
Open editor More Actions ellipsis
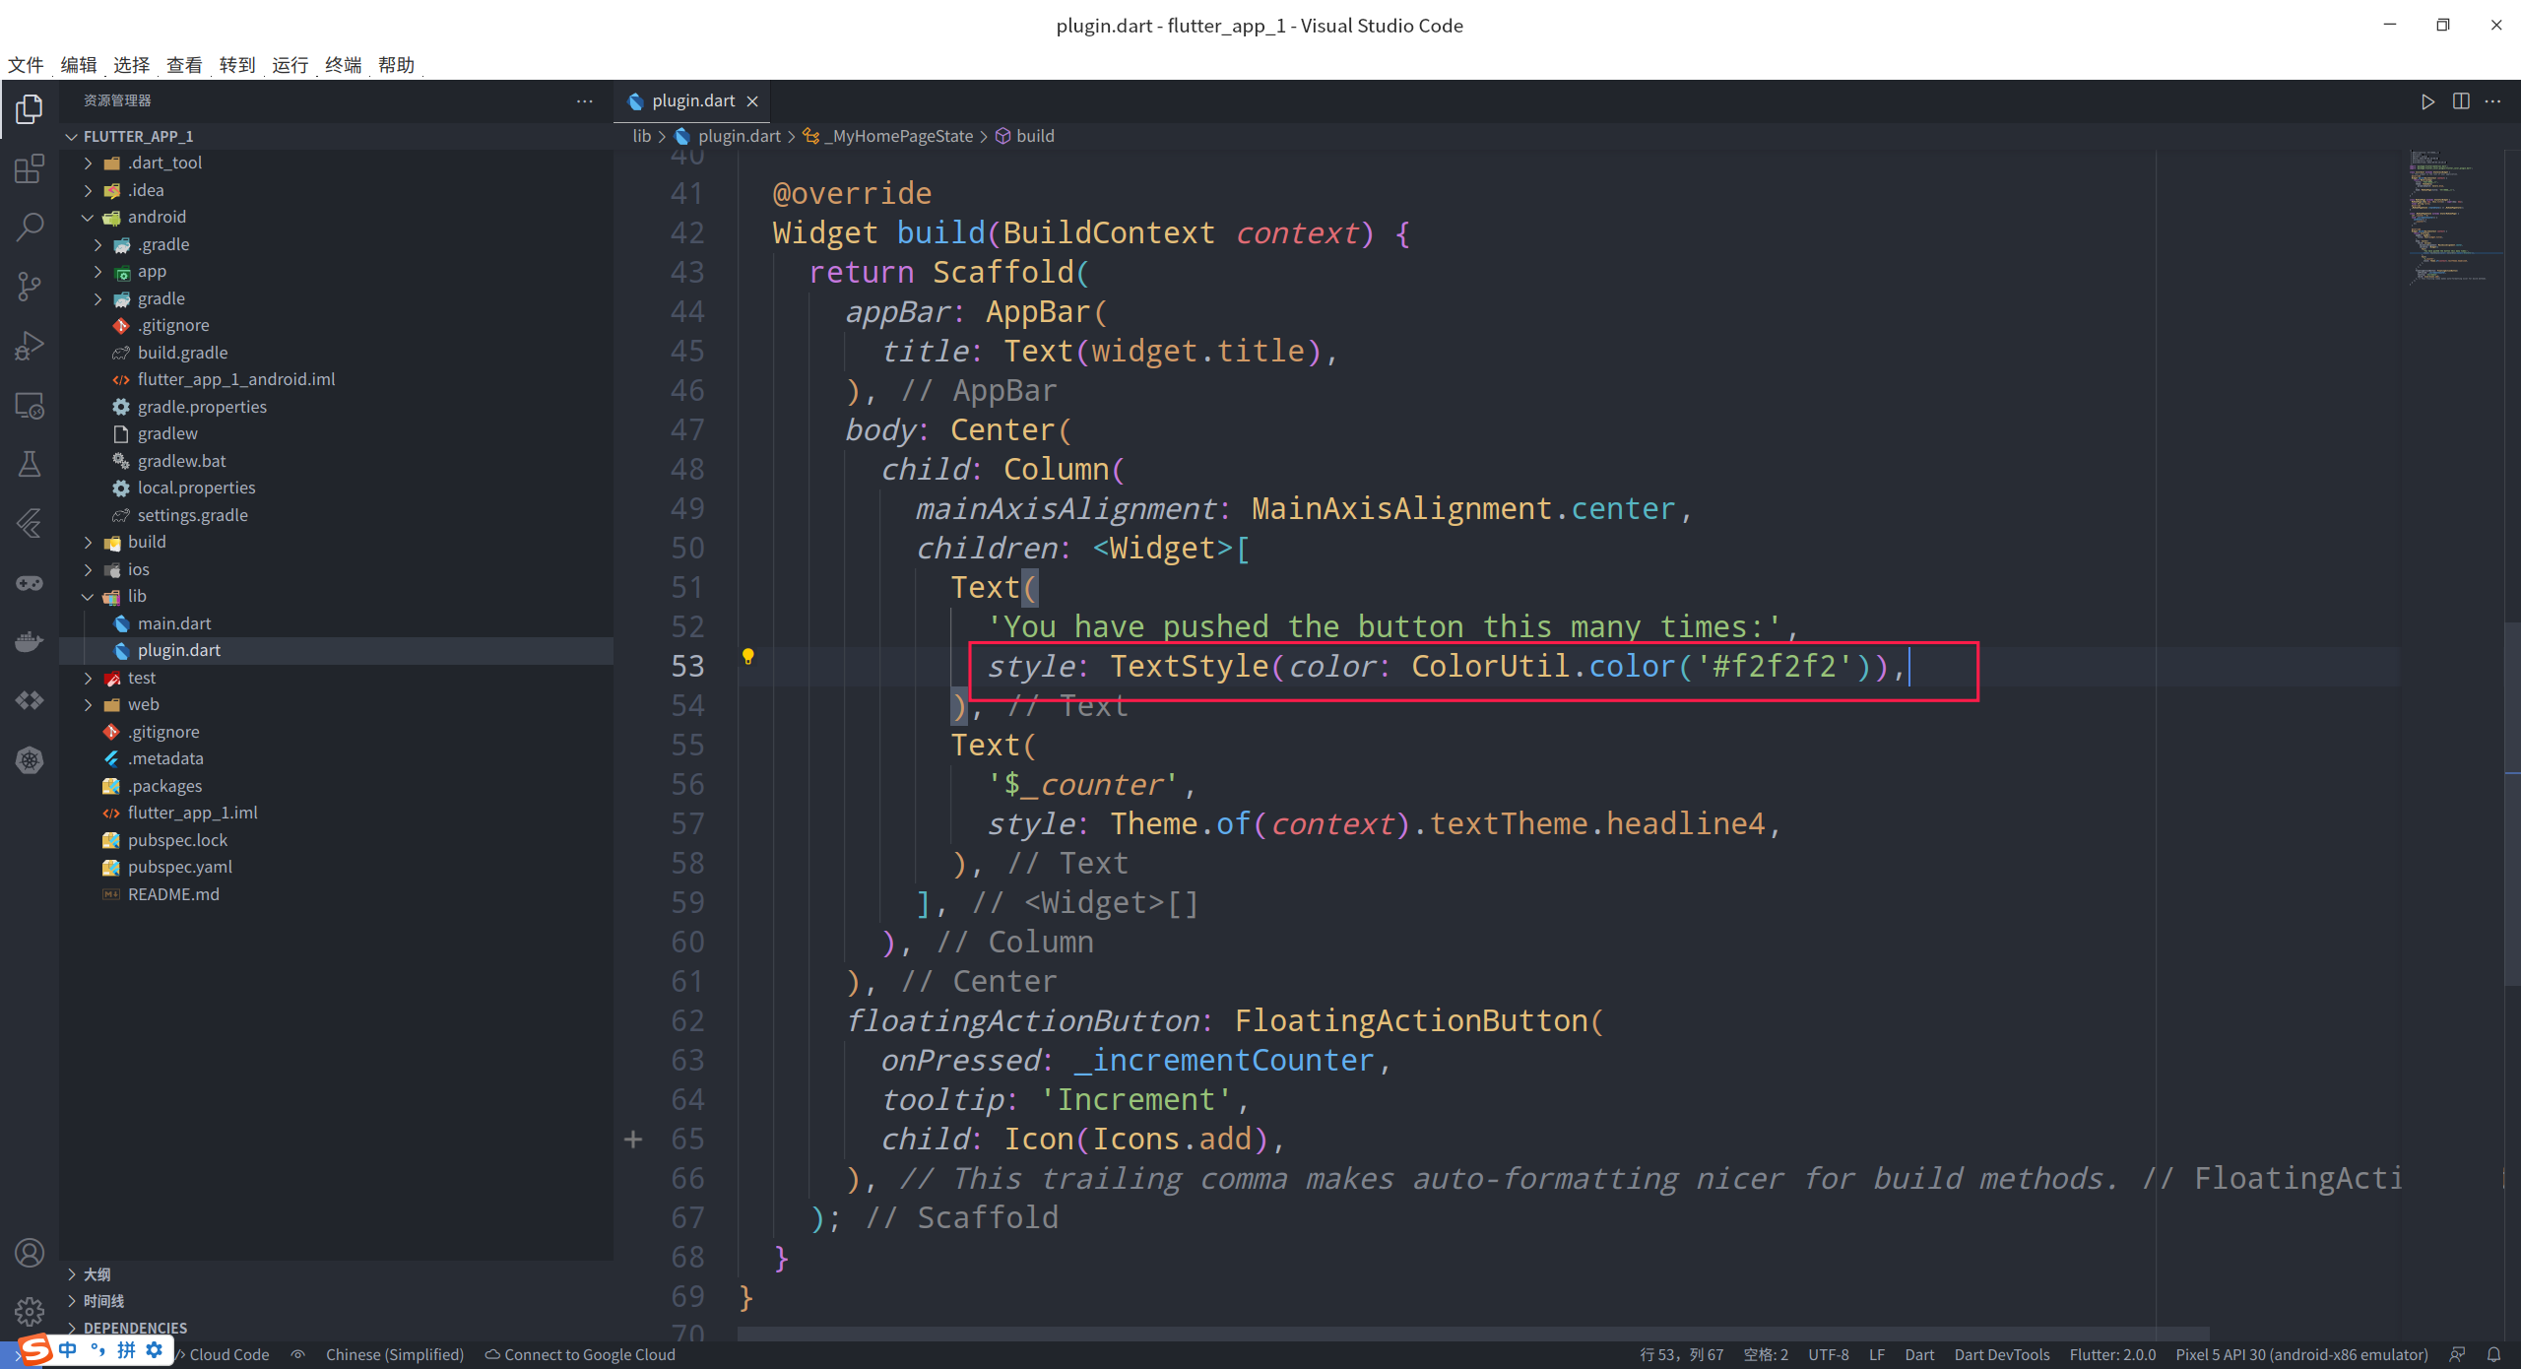pyautogui.click(x=2492, y=101)
